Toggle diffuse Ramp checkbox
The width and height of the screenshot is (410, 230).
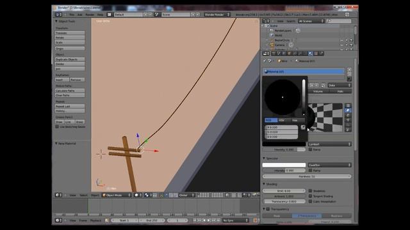[310, 149]
